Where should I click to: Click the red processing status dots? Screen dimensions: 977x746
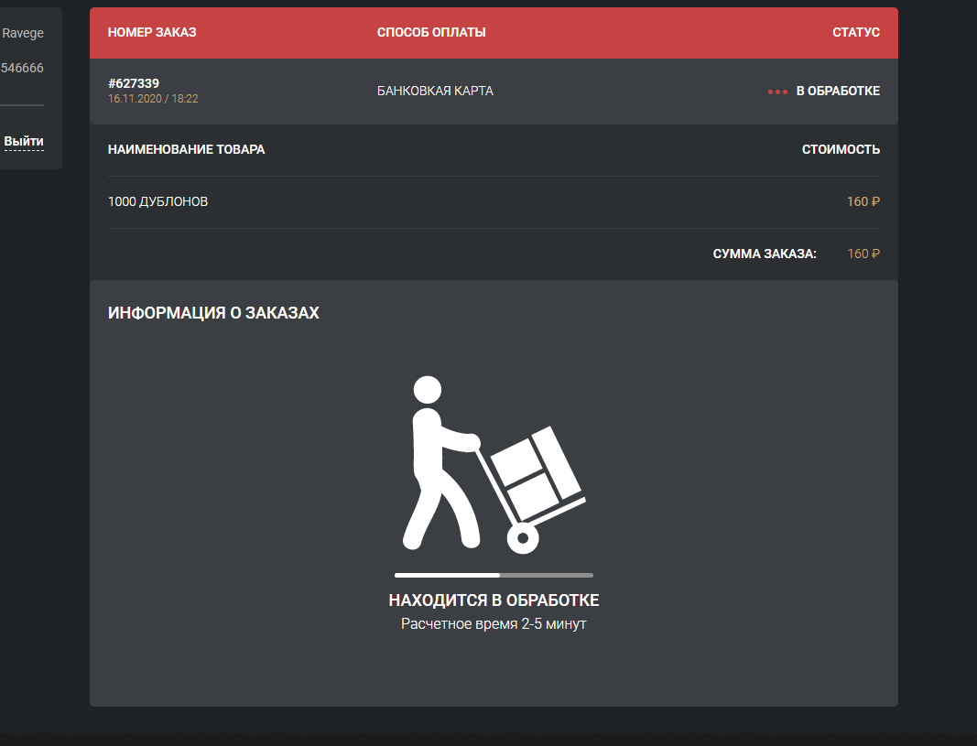[777, 92]
